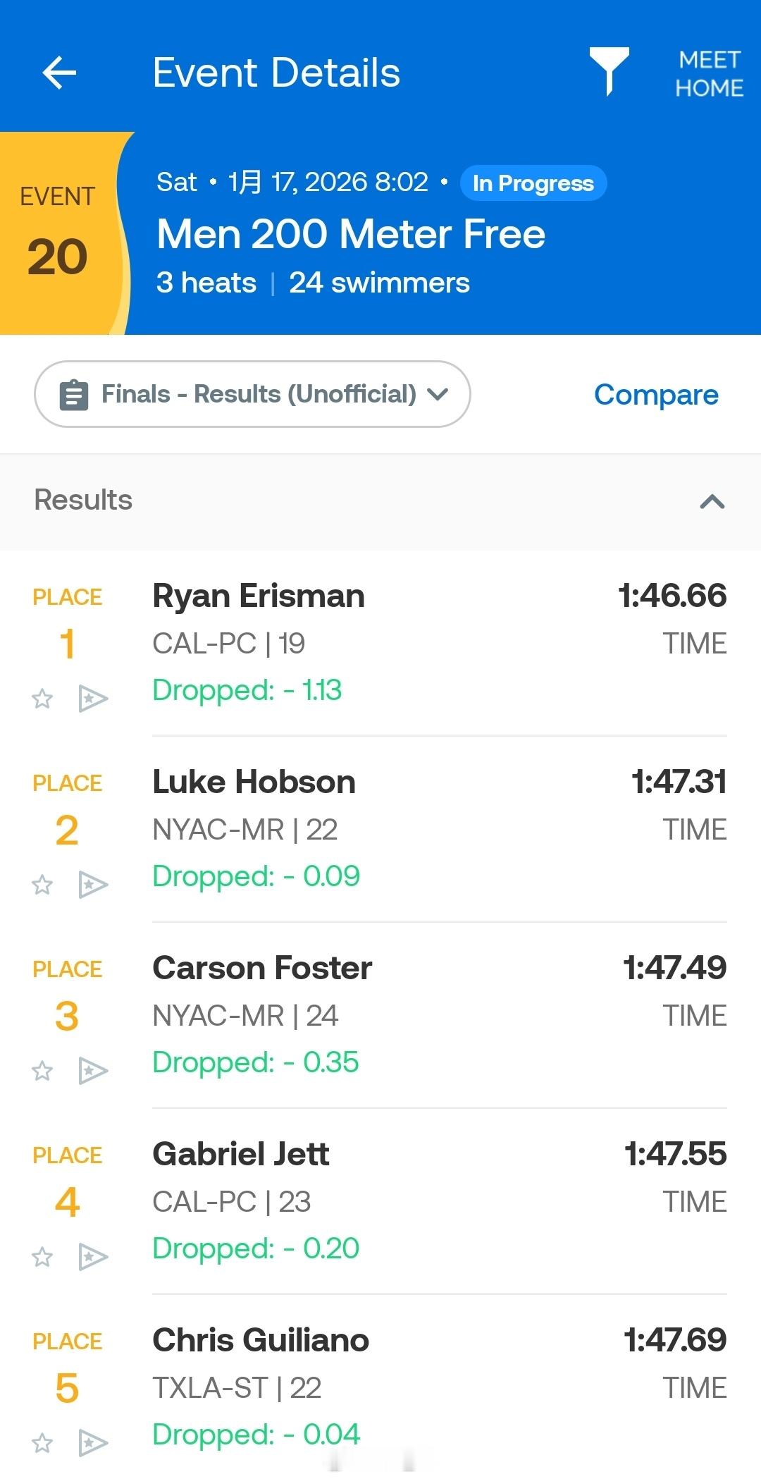Open Ryan Erisman's swimmer details
Screen dimensions: 761x1479
(259, 596)
